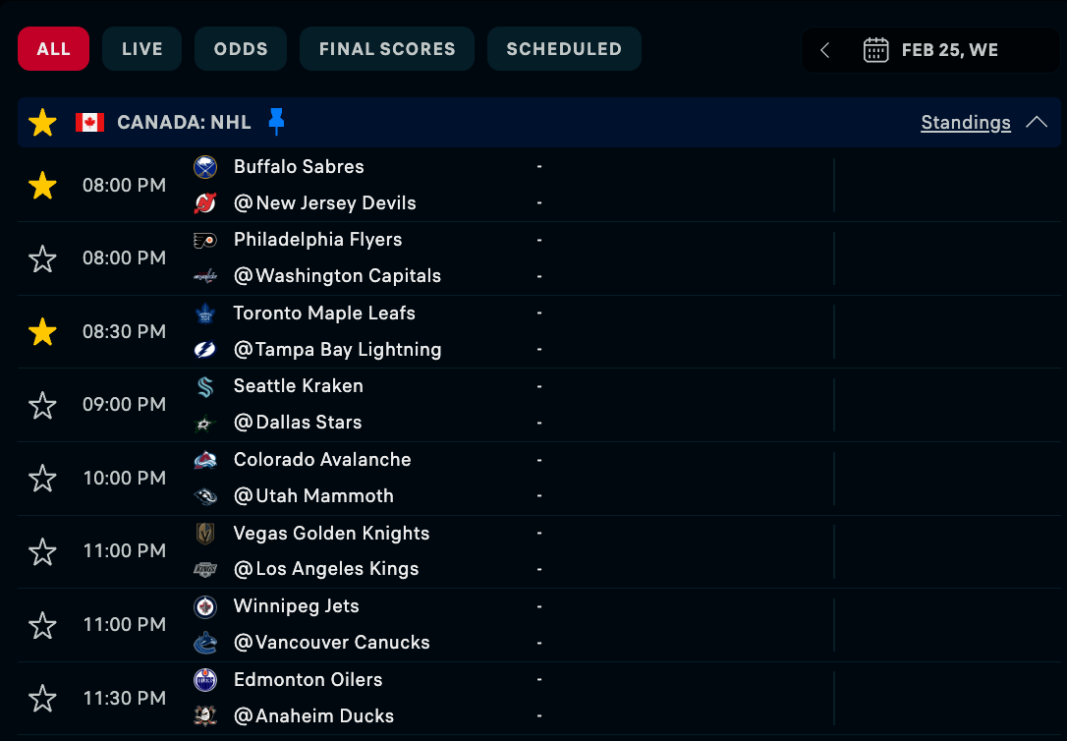Remove Sabres vs Devils from favorites

(42, 185)
